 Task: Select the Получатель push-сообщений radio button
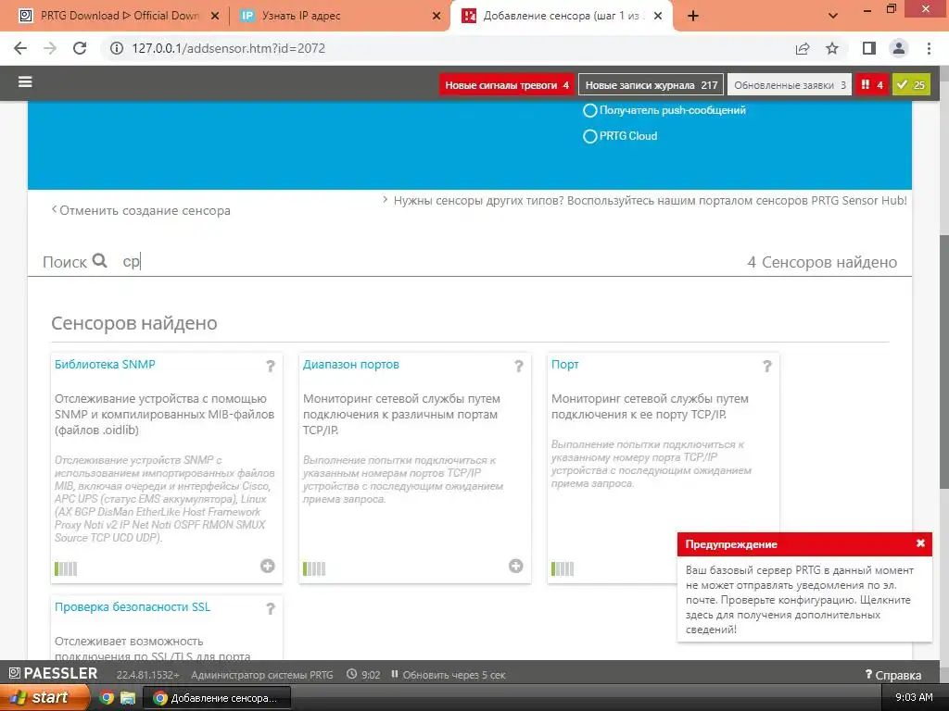pyautogui.click(x=590, y=111)
